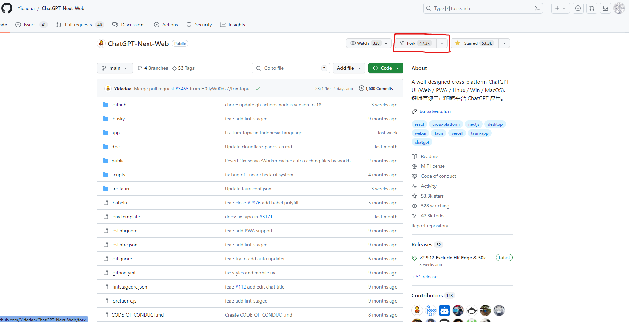Open the command palette icon
Image resolution: width=629 pixels, height=322 pixels.
pyautogui.click(x=537, y=8)
